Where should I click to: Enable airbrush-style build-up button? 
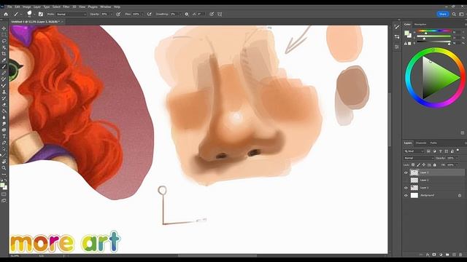(149, 14)
